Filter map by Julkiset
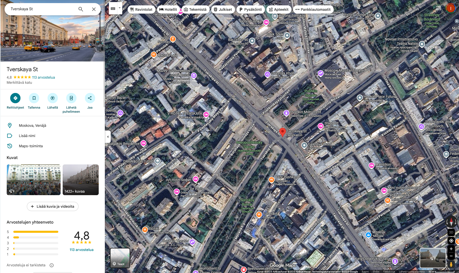459x273 pixels. [x=223, y=9]
